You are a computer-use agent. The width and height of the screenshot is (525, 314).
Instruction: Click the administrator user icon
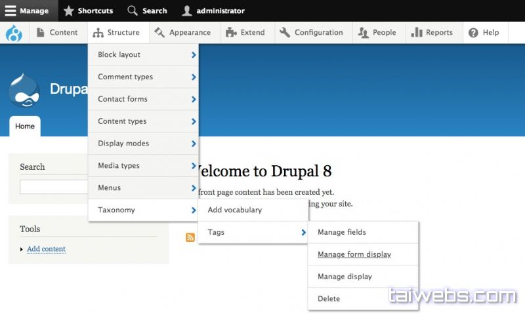187,10
